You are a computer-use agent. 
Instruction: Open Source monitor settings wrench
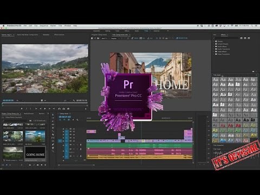[x=74, y=100]
